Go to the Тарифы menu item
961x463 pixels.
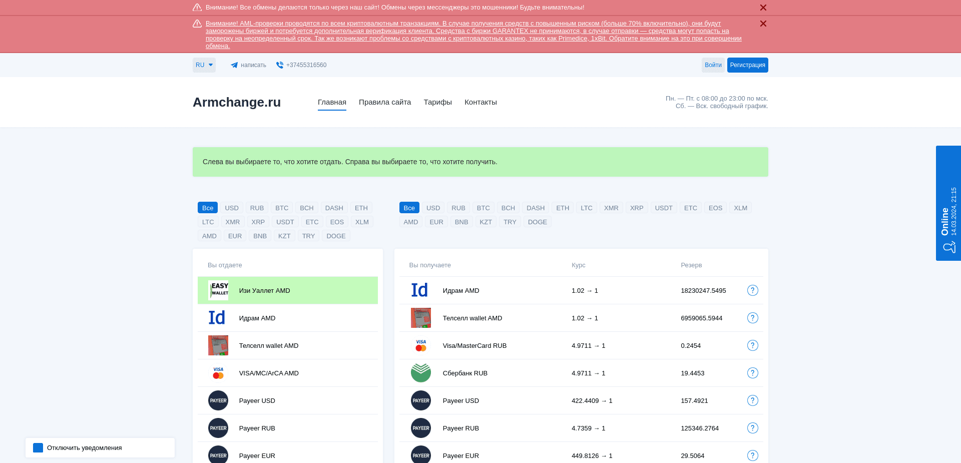437,102
